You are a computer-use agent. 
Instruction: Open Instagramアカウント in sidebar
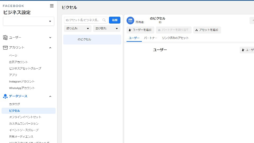[22, 81]
